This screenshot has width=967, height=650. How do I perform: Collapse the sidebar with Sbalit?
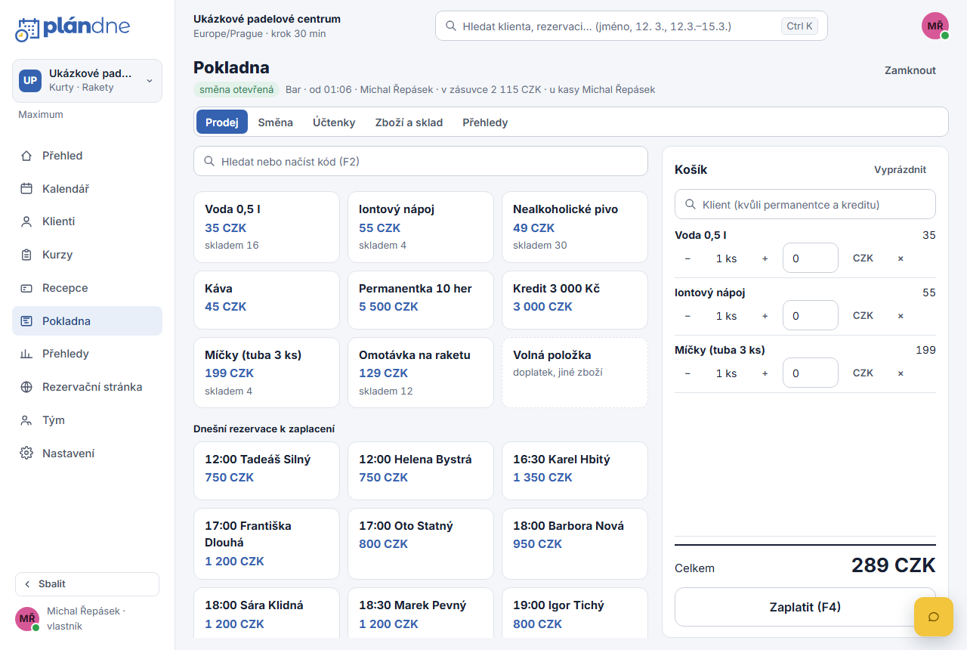pos(87,584)
